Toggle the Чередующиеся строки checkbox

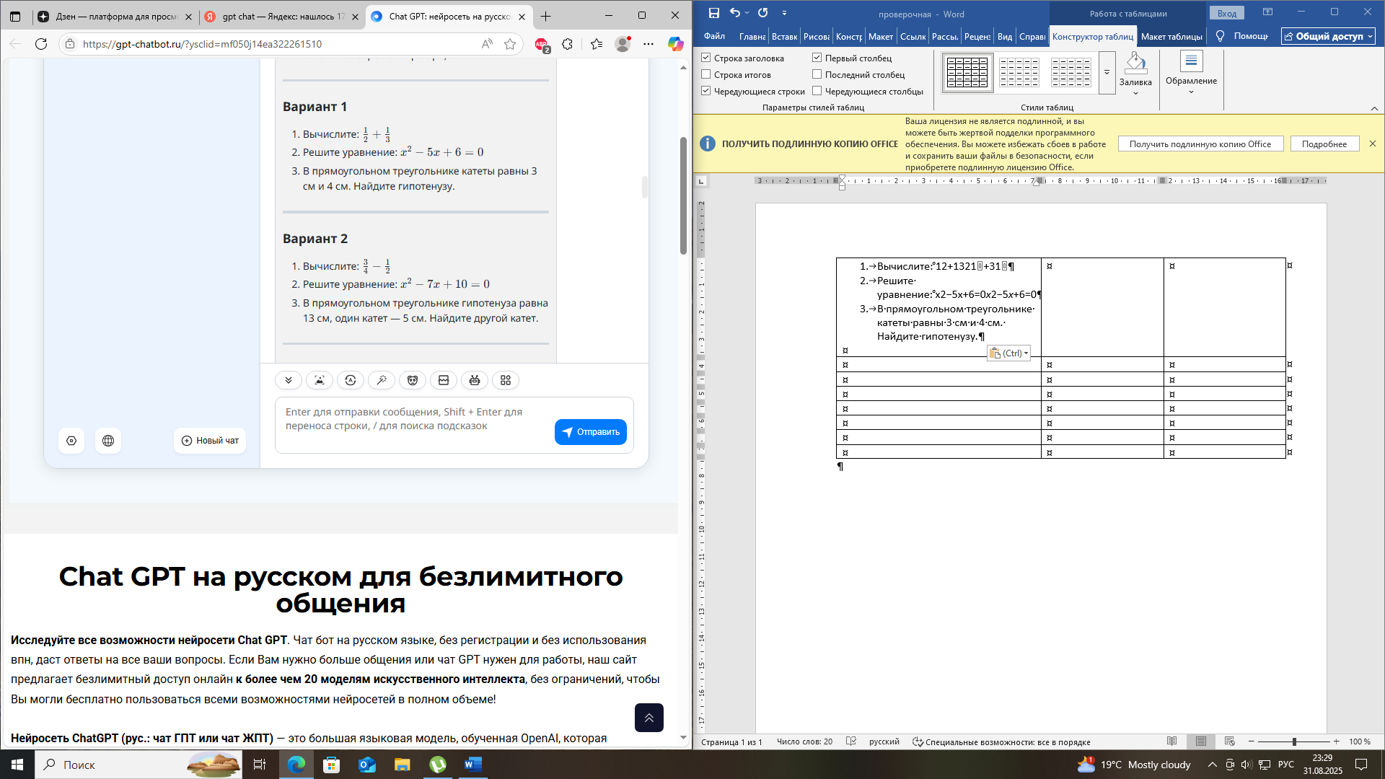[x=706, y=91]
